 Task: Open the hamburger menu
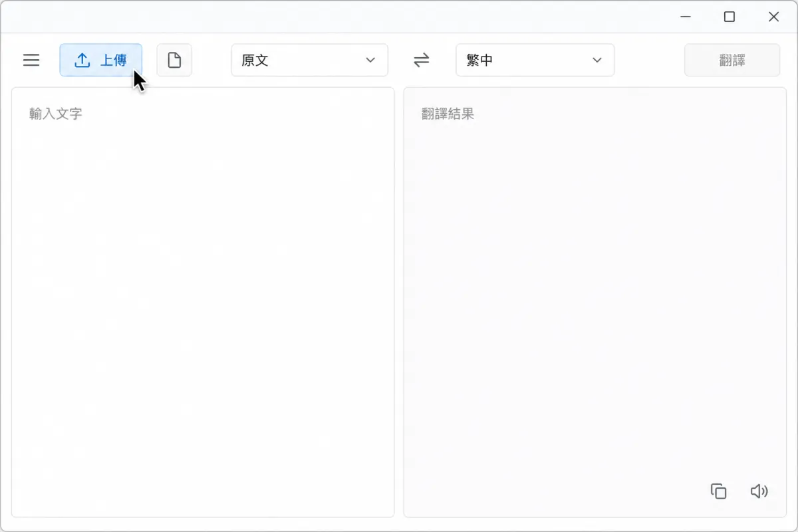click(x=31, y=61)
